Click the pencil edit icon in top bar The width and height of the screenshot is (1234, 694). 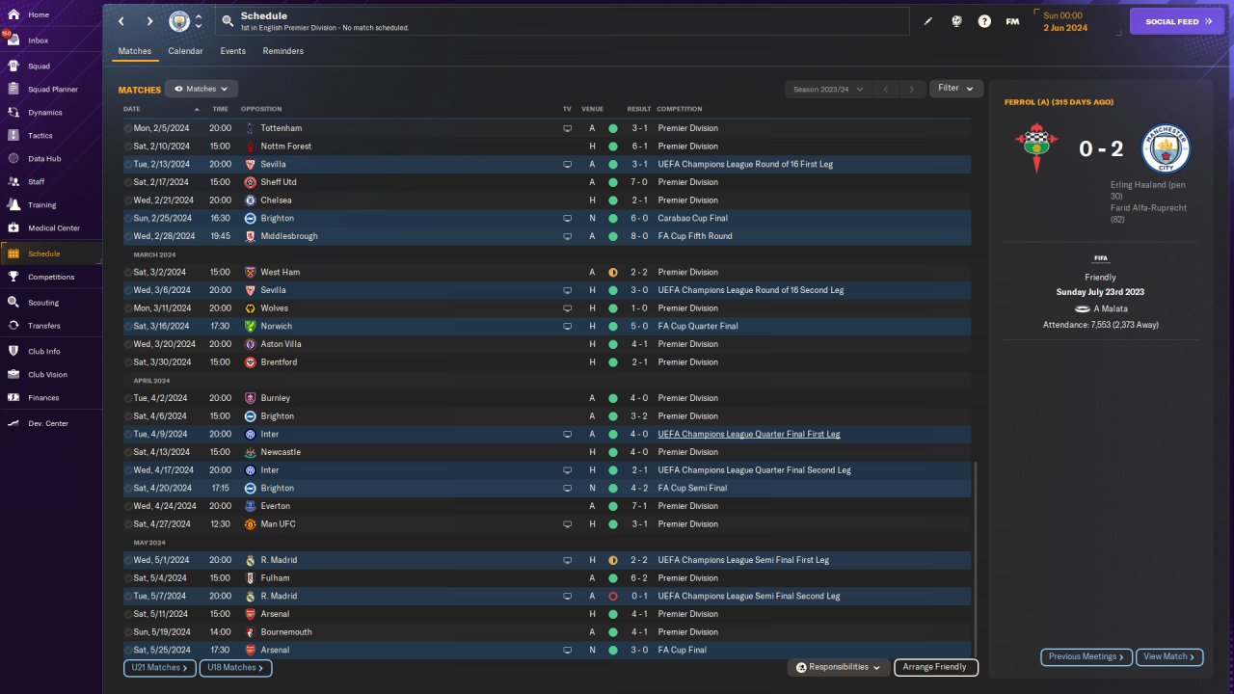pos(928,21)
